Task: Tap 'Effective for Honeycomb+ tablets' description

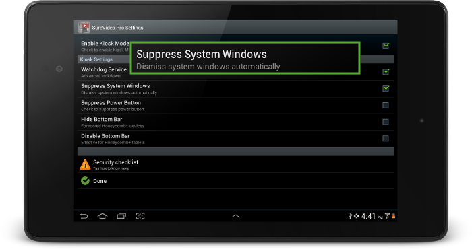Action: coord(113,143)
